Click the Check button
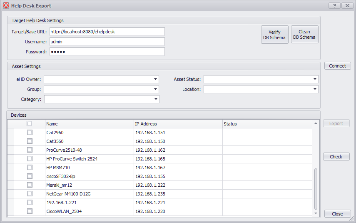This screenshot has width=356, height=223. pos(336,157)
